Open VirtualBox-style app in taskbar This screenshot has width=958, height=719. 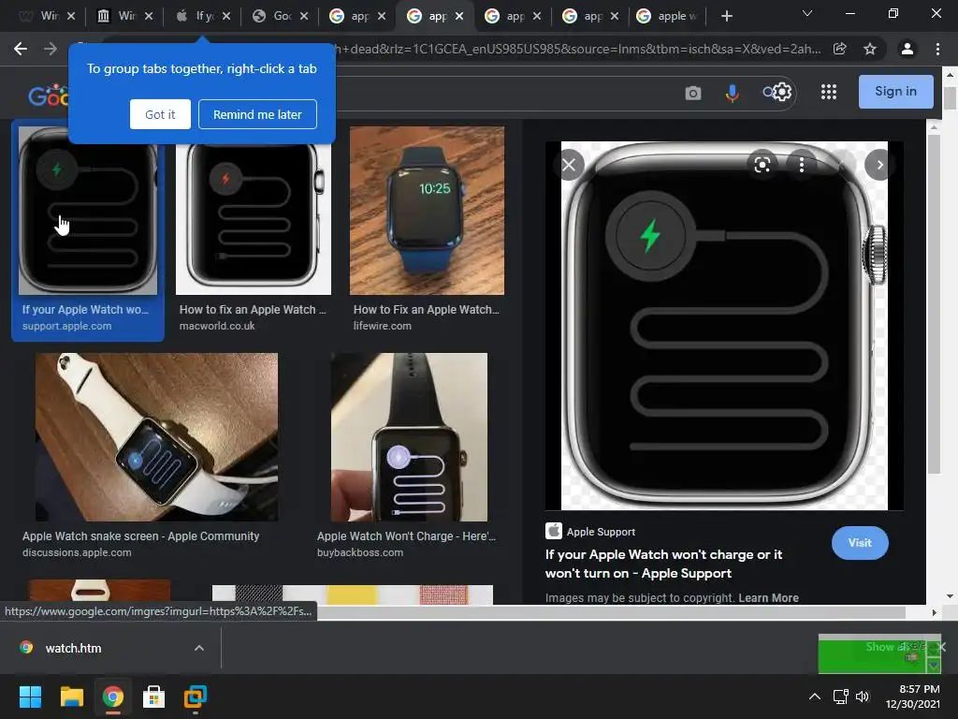[x=196, y=697]
